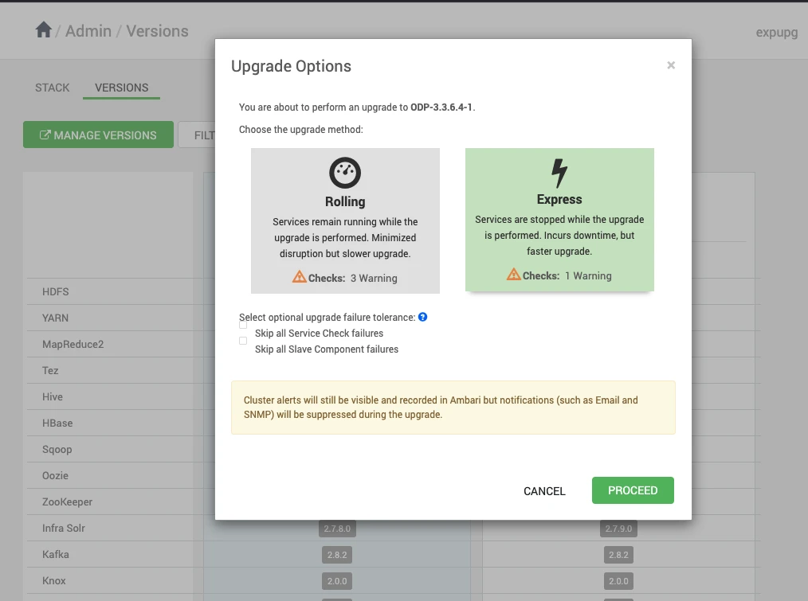Click the Infra Solr service row
This screenshot has width=808, height=601.
click(110, 528)
